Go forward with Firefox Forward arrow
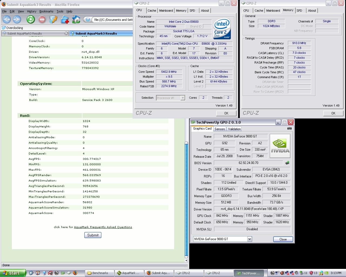This screenshot has height=277, width=346. pos(17,19)
